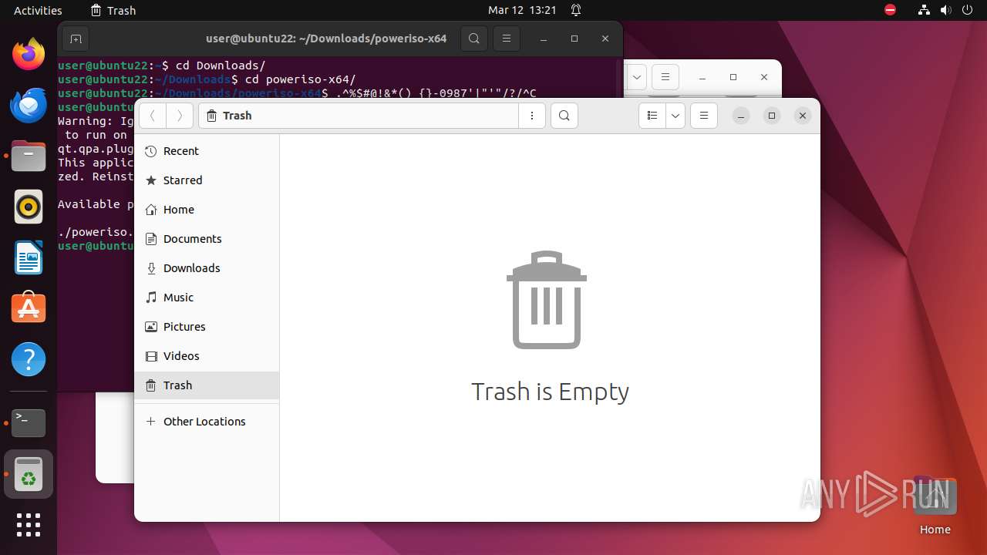Open Other Locations in the sidebar
This screenshot has width=987, height=555.
click(x=207, y=422)
